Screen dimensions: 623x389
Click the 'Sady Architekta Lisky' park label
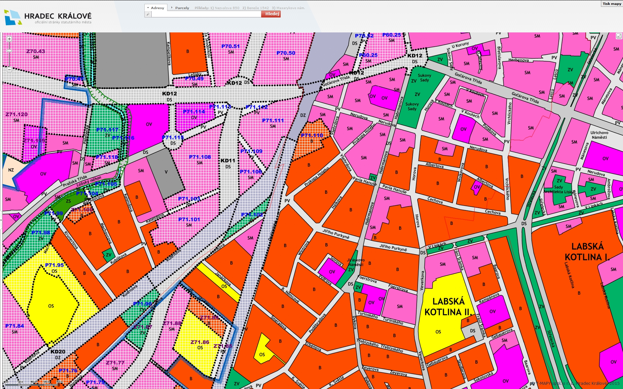tap(558, 189)
